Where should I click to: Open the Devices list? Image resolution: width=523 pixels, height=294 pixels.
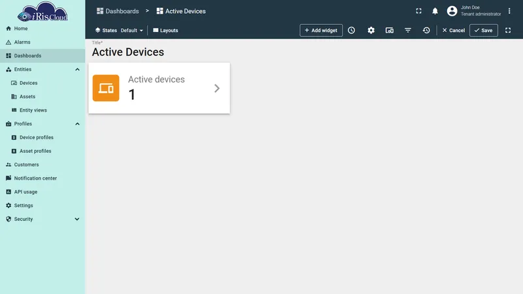pos(42,83)
